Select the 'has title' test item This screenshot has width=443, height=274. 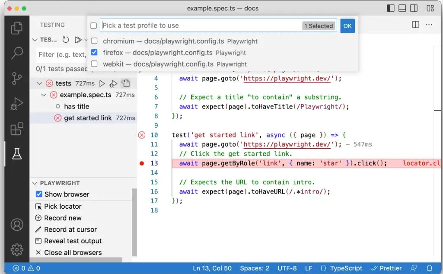pos(76,106)
